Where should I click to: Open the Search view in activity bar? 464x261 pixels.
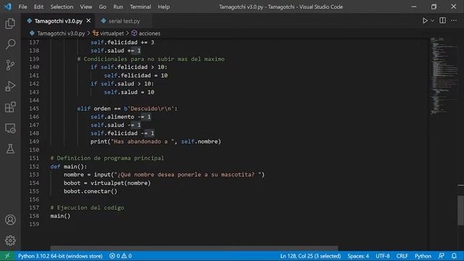click(x=10, y=44)
